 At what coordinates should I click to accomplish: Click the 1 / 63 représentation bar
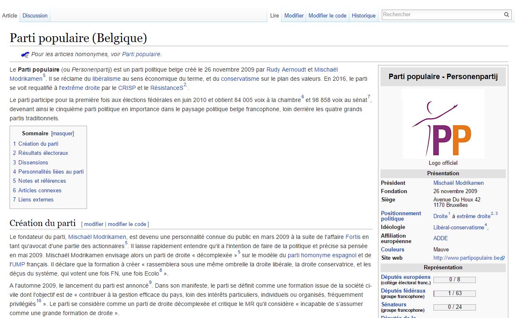454,293
